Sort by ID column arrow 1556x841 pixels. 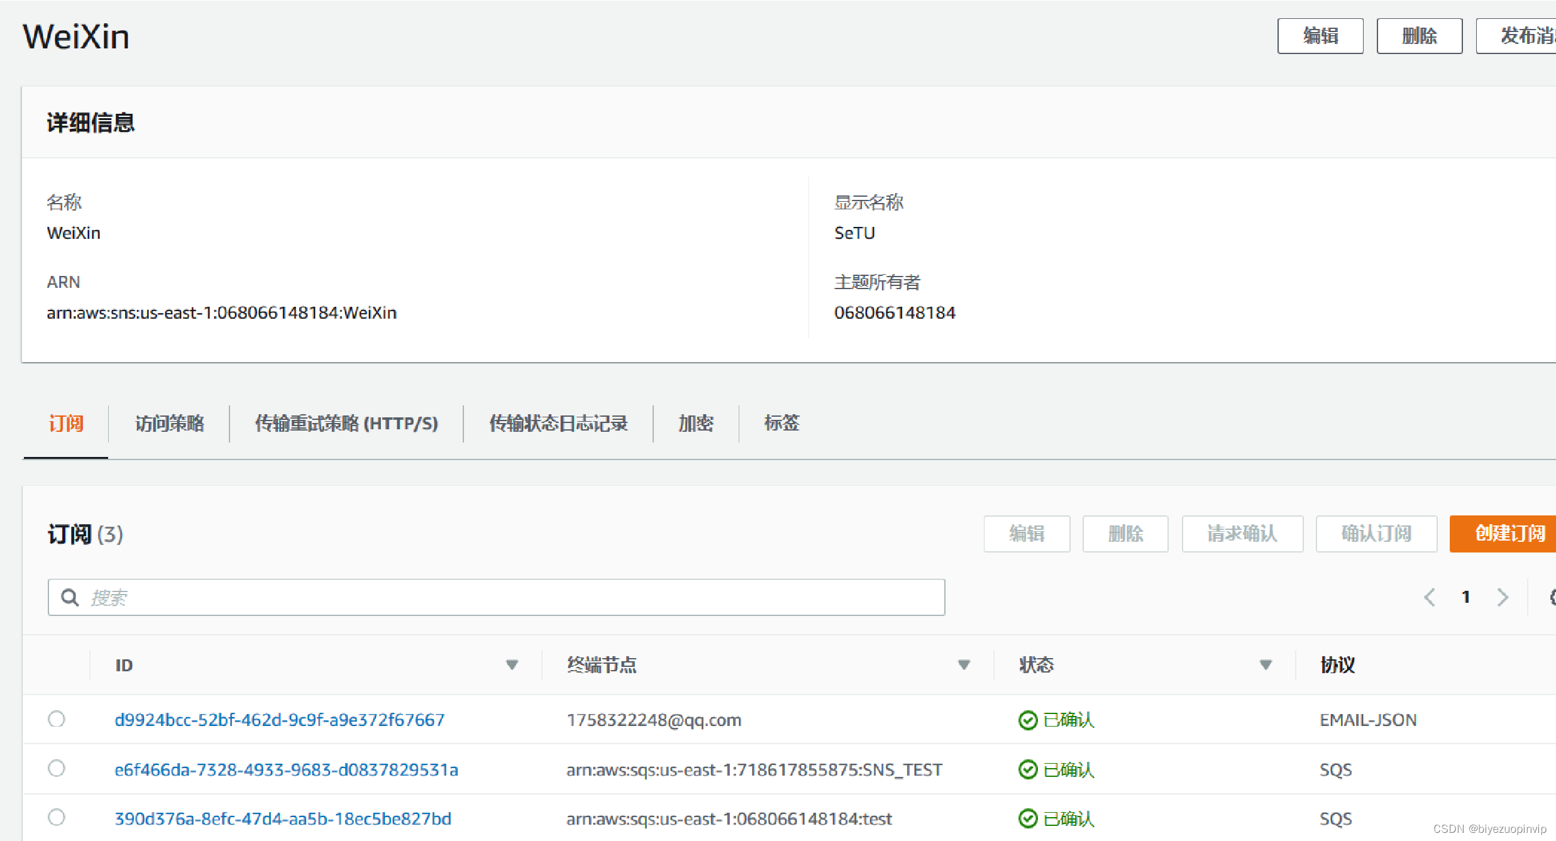[512, 665]
